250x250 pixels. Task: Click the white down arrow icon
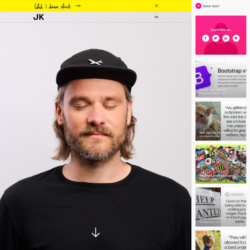coord(96,232)
